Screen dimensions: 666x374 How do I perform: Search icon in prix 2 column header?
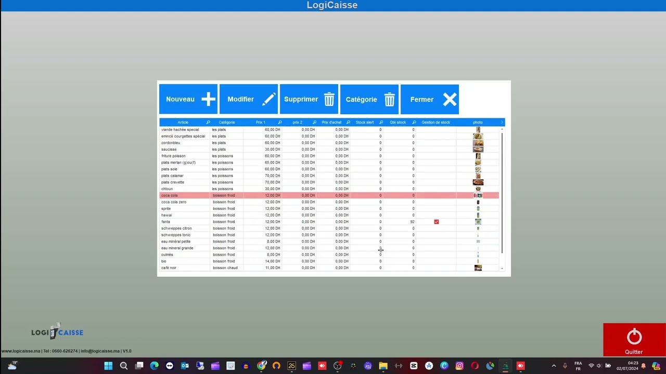[x=314, y=123]
